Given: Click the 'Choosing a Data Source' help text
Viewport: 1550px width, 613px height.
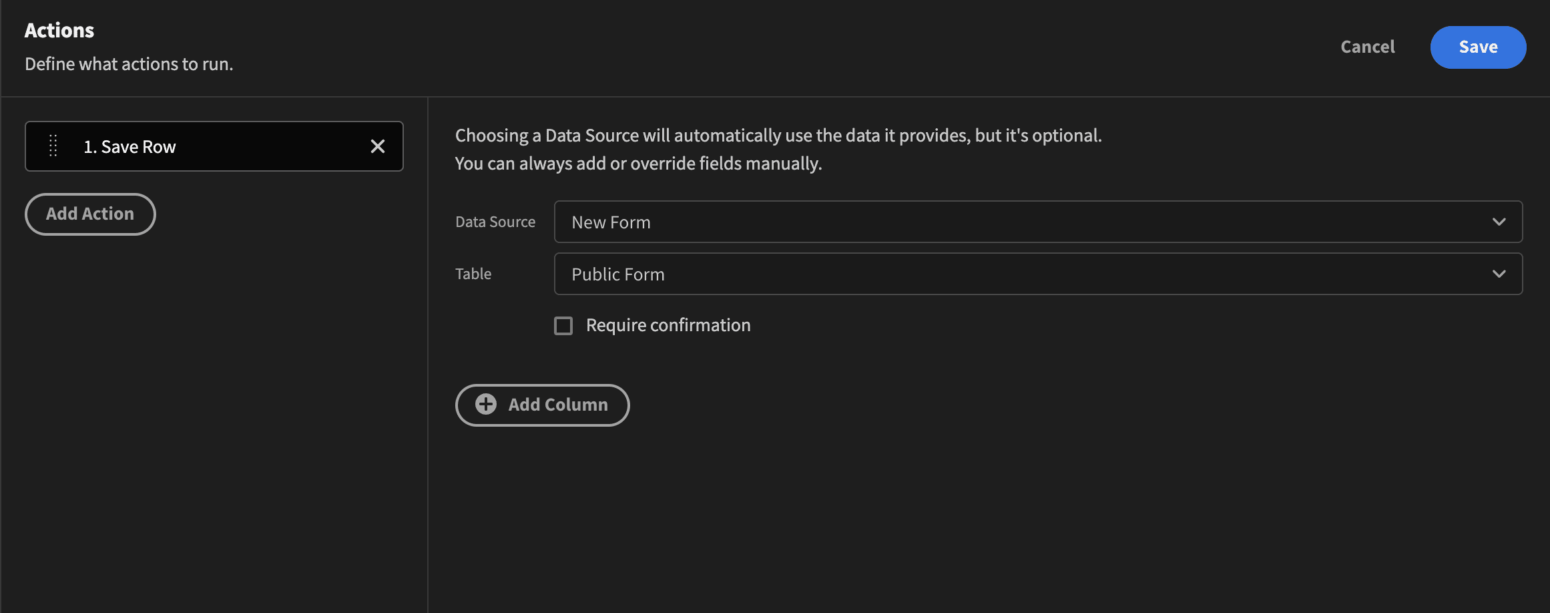Looking at the screenshot, I should 778,136.
